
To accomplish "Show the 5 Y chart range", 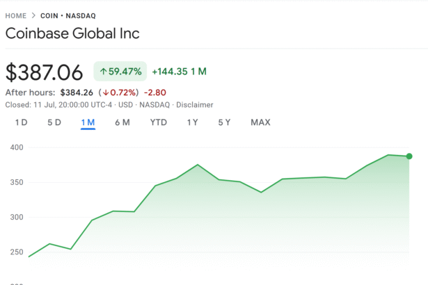I will (x=224, y=122).
